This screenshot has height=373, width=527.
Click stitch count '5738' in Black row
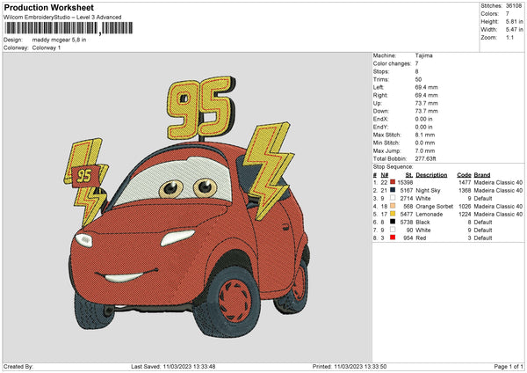point(407,223)
